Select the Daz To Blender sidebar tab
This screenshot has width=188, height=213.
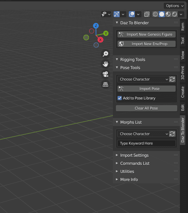click(183, 130)
